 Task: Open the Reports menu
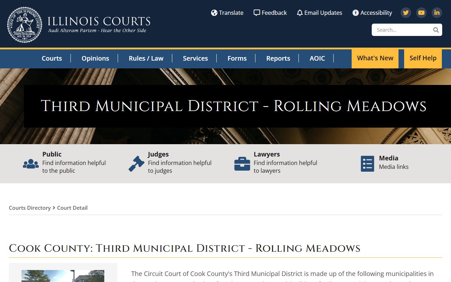point(278,59)
